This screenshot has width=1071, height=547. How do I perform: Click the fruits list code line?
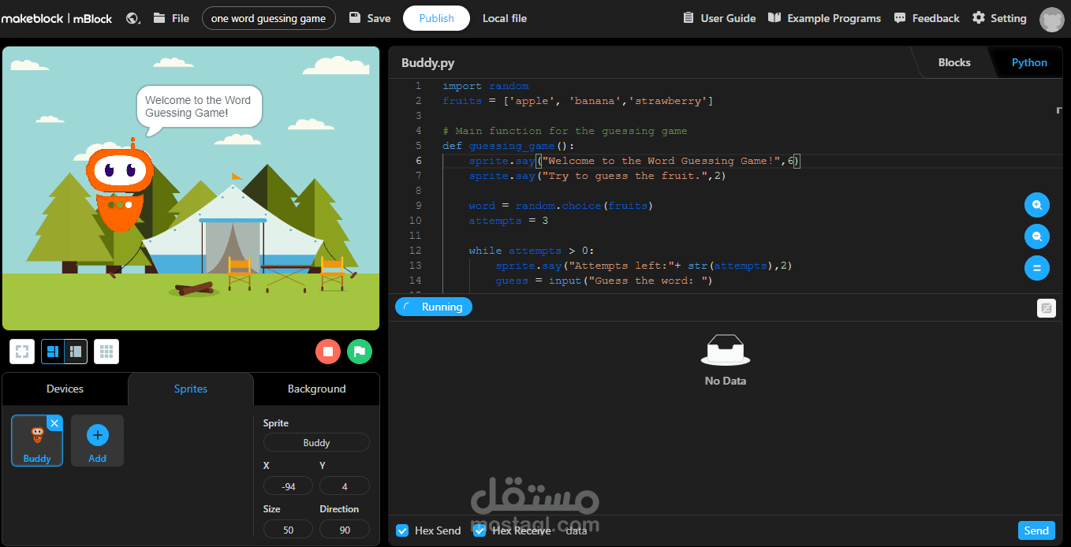[x=578, y=101]
